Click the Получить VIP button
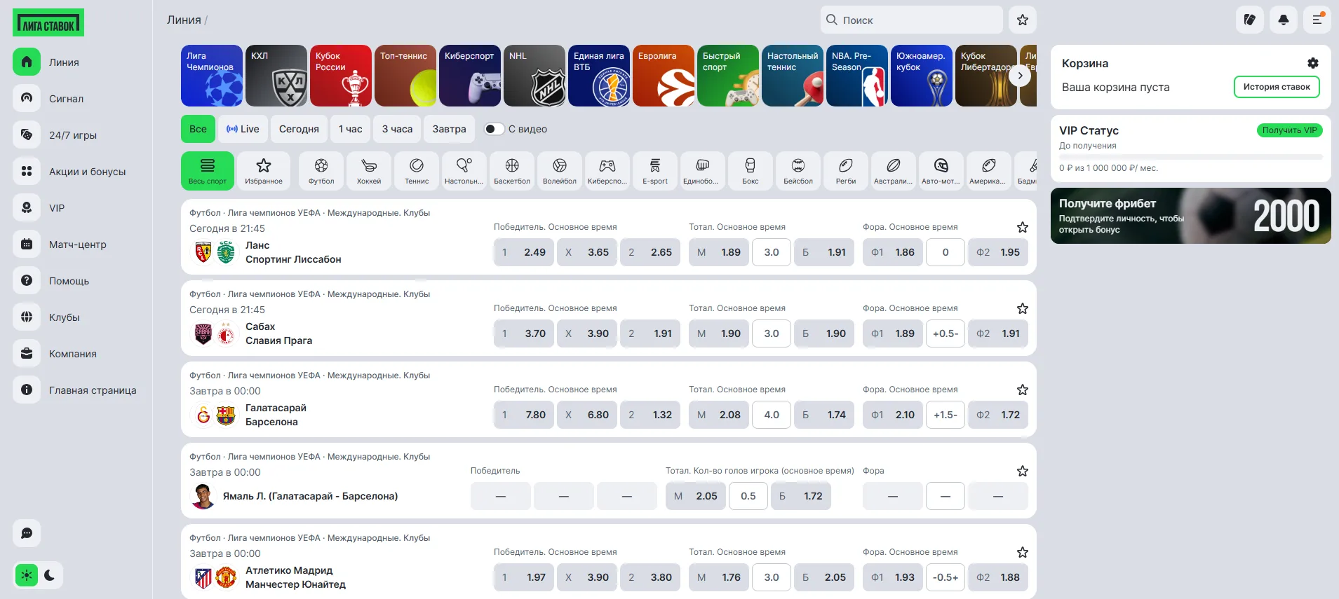Screen dimensions: 1339x599 (1289, 130)
